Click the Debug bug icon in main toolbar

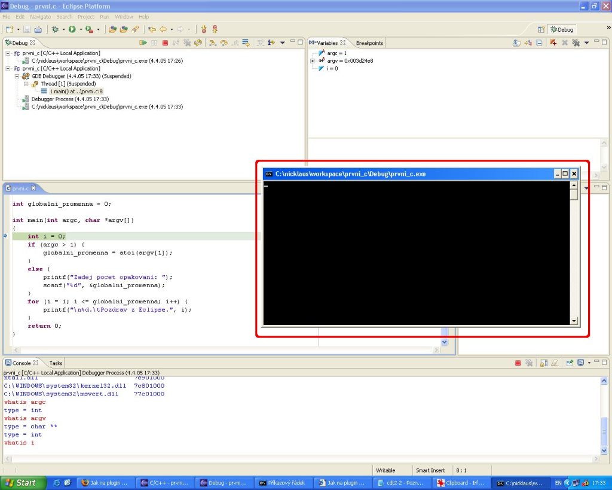(55, 29)
